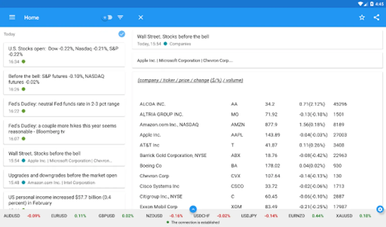Click the USDCHF quote in ticker bar
Viewport: 386px width, 227px height.
coord(212,216)
